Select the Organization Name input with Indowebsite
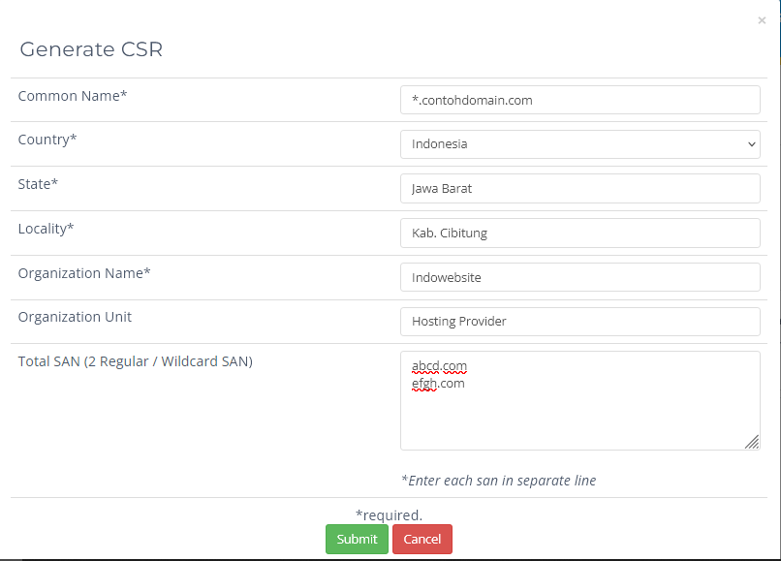Viewport: 781px width, 561px height. tap(579, 277)
